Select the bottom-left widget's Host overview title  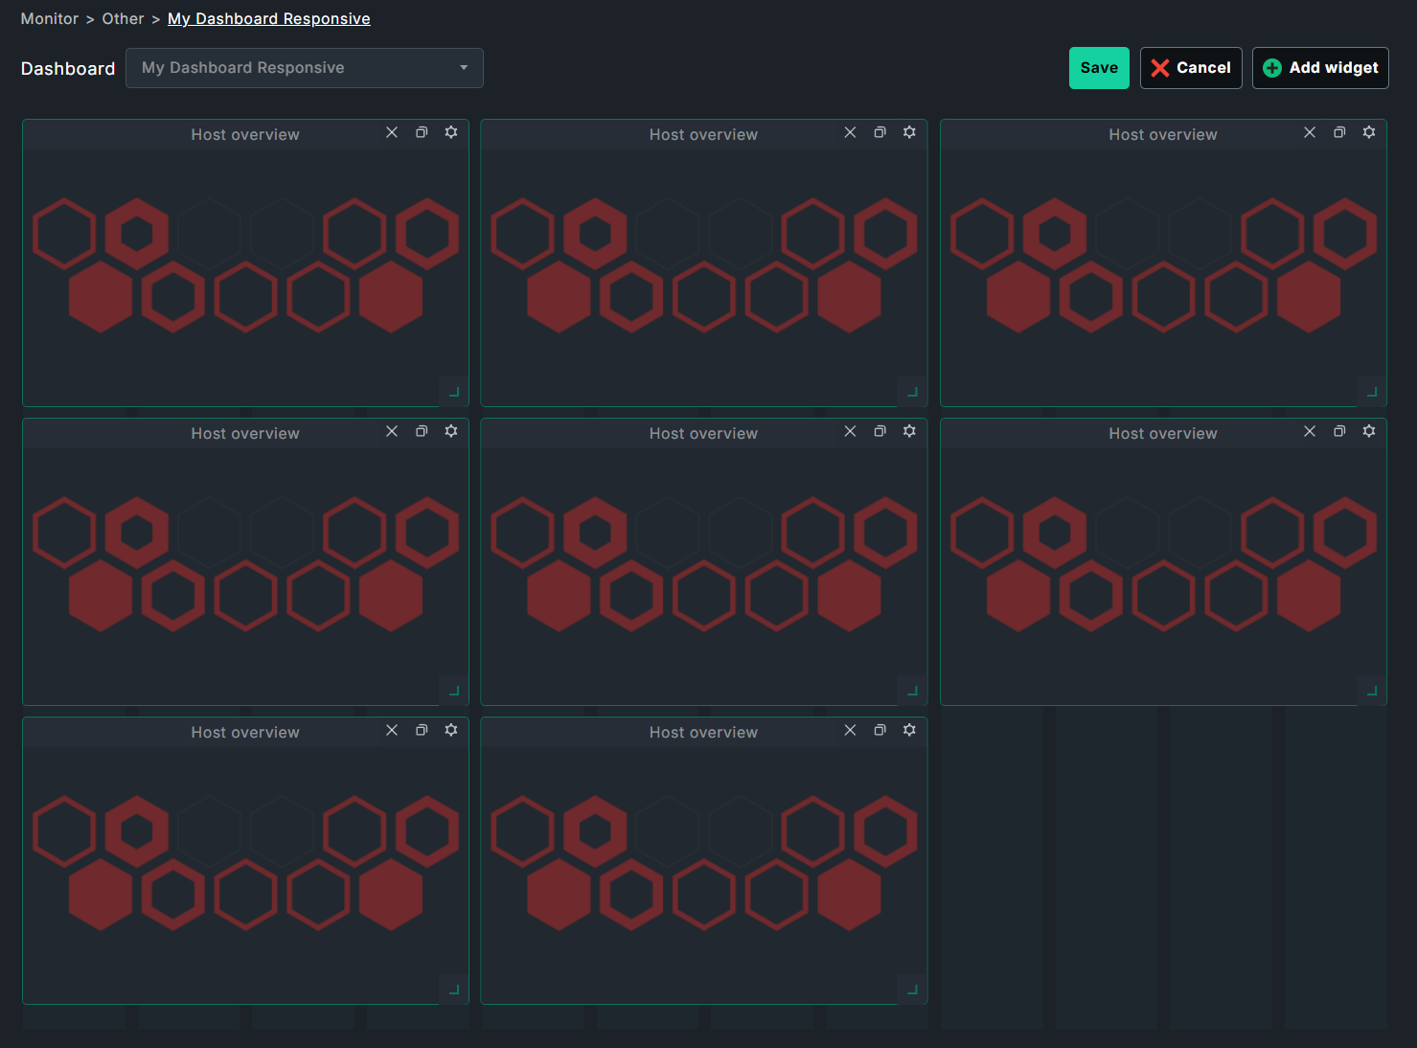point(245,733)
